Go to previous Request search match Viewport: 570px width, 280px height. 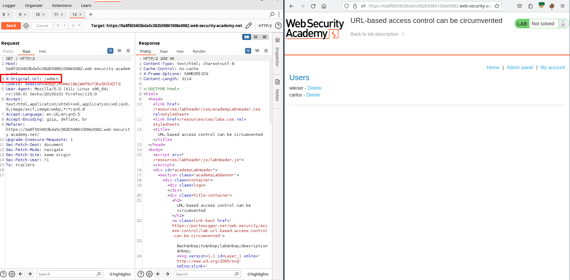(21, 274)
